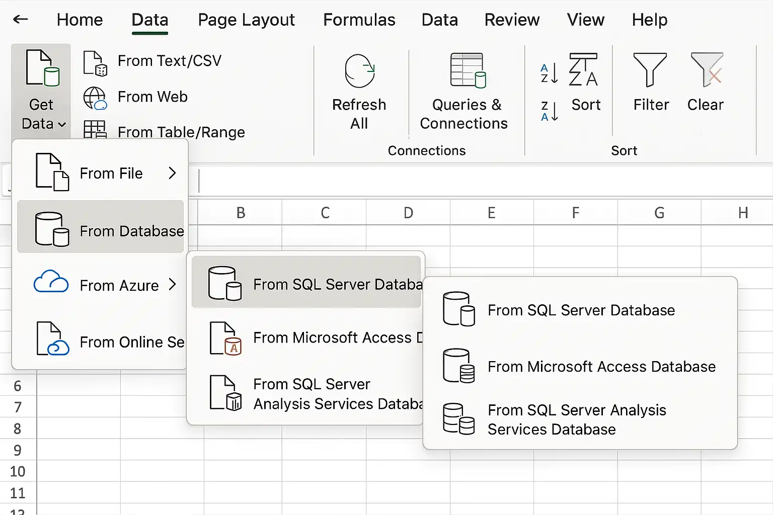Click the From Text/CSV icon
Viewport: 773px width, 515px height.
(95, 63)
